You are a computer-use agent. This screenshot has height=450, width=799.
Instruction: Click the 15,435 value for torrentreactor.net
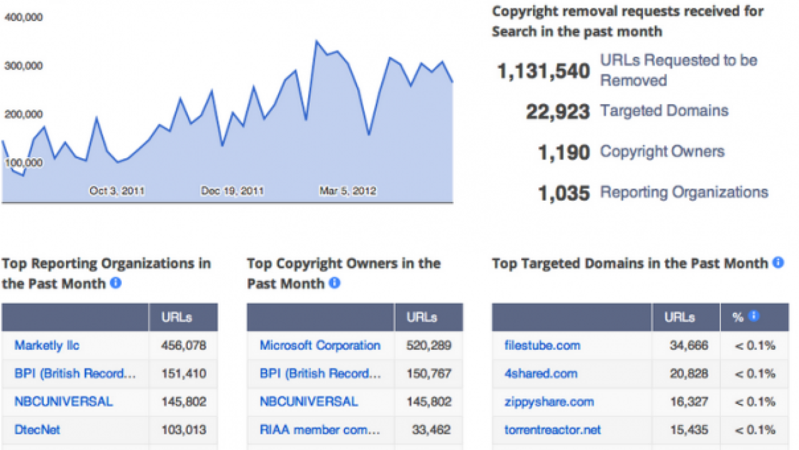point(689,430)
